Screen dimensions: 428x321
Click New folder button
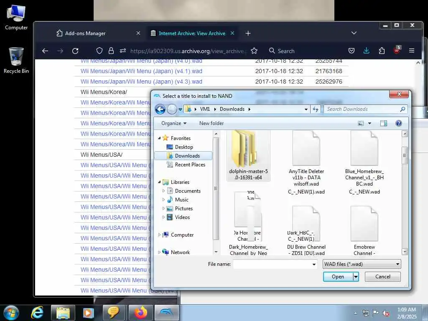(211, 123)
